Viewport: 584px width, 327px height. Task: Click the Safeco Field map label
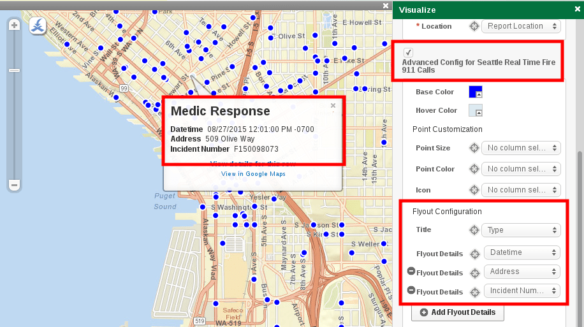233,314
